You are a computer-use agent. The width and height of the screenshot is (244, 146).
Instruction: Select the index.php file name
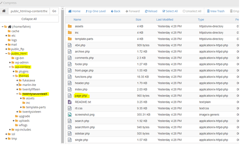tap(81, 89)
